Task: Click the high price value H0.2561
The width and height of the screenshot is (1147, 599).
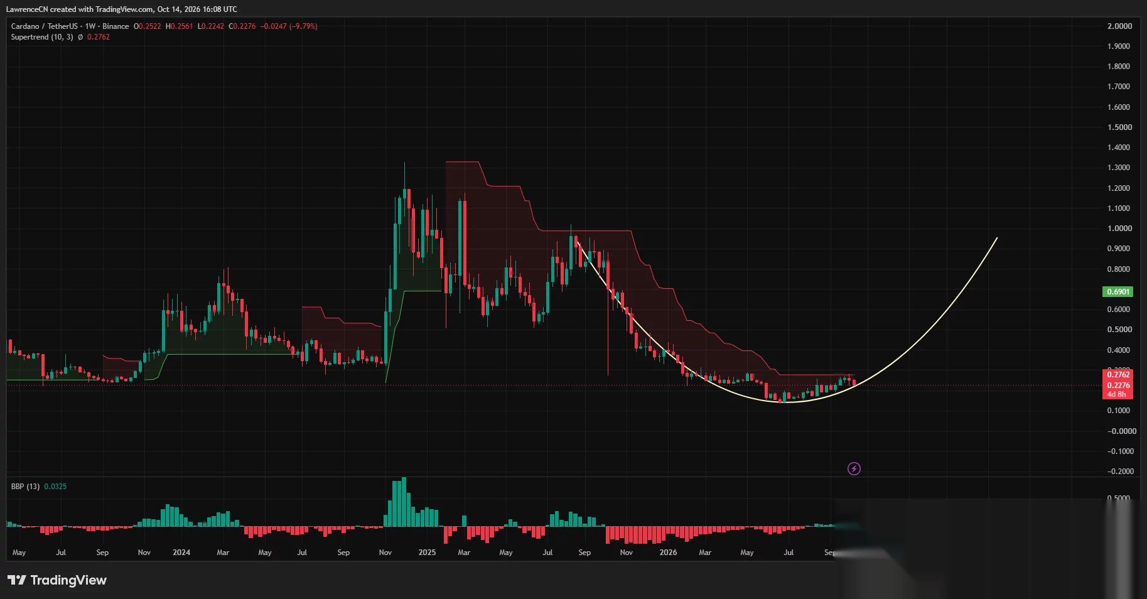Action: (180, 26)
